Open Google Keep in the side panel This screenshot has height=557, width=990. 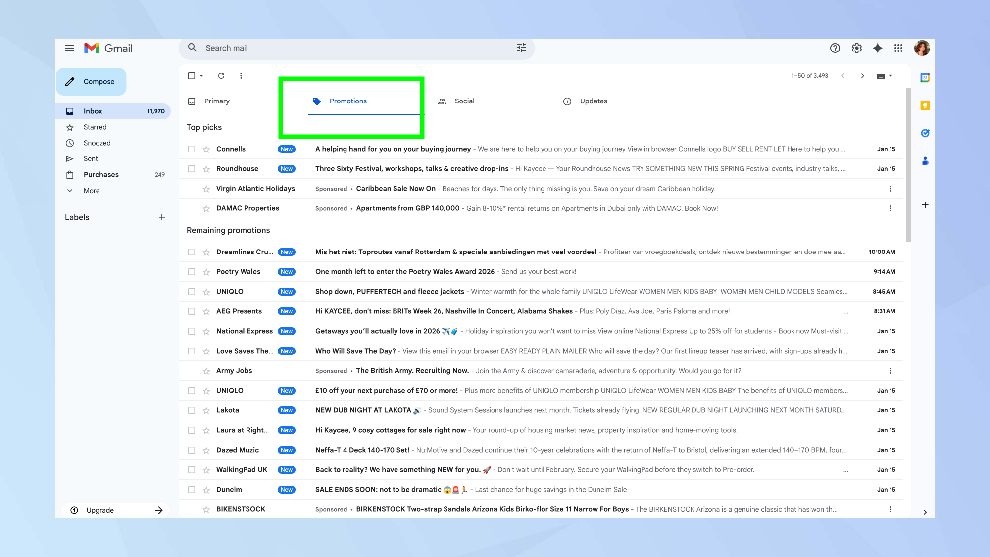[925, 105]
